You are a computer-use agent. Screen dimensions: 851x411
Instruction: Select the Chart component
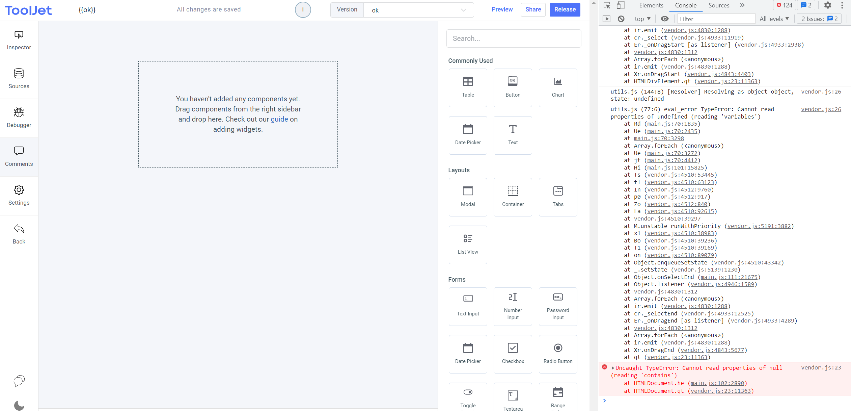click(558, 87)
